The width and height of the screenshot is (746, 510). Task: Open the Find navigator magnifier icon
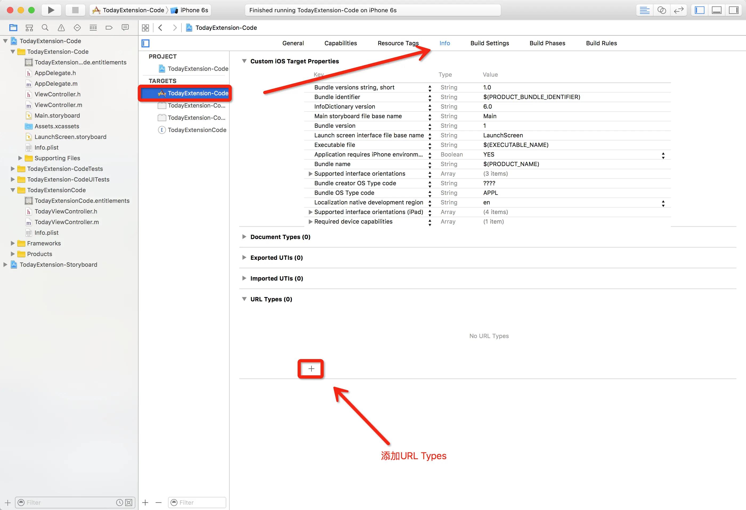click(x=45, y=28)
